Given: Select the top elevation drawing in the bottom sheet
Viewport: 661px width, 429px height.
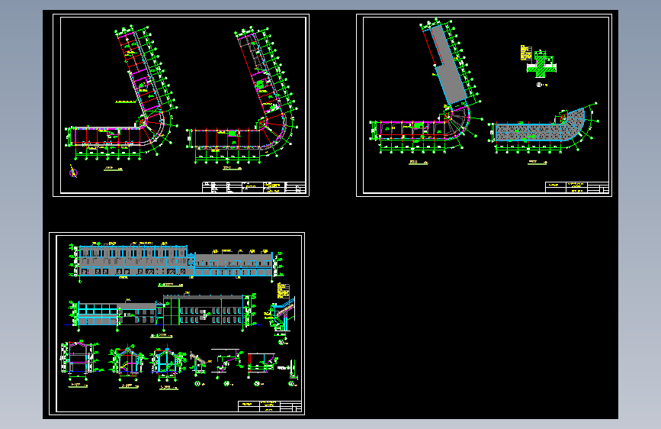Looking at the screenshot, I should point(176,262).
